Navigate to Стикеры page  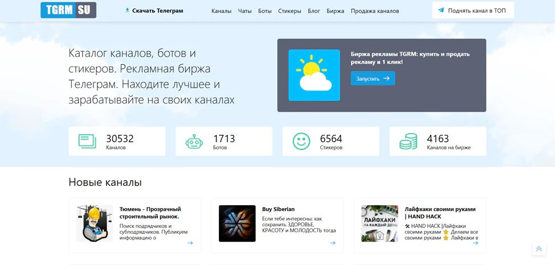click(x=289, y=11)
